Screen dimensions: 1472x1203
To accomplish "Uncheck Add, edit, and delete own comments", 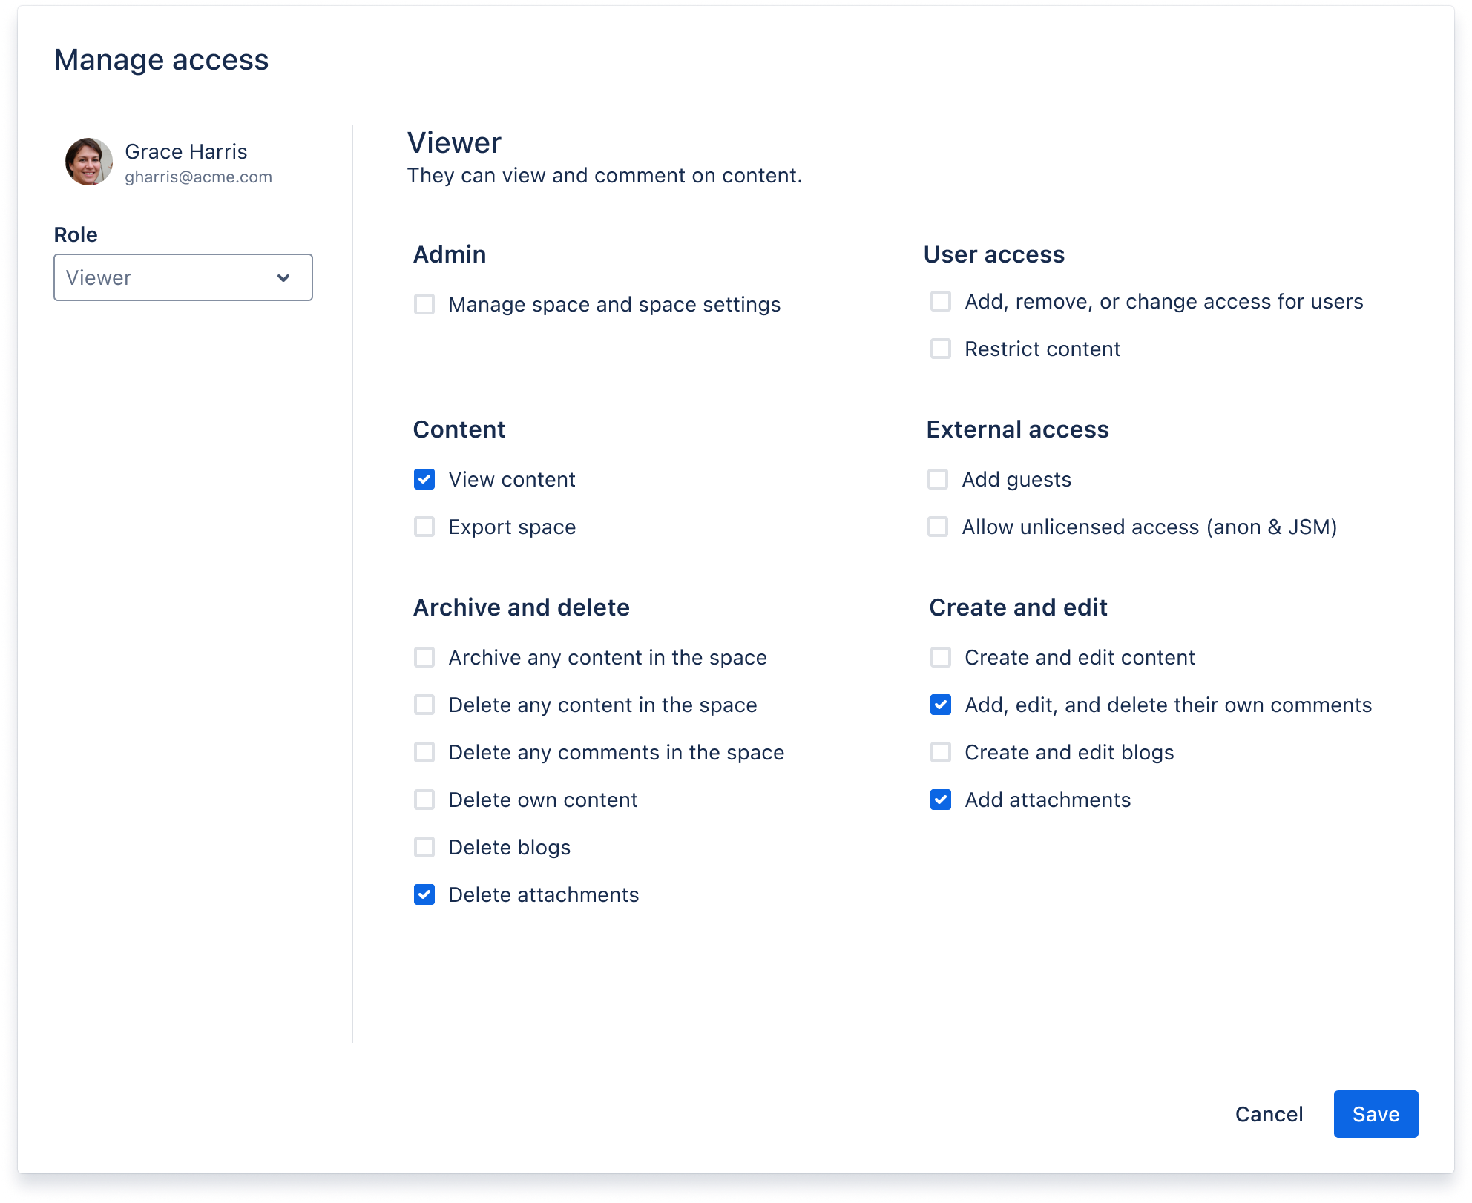I will (x=941, y=705).
